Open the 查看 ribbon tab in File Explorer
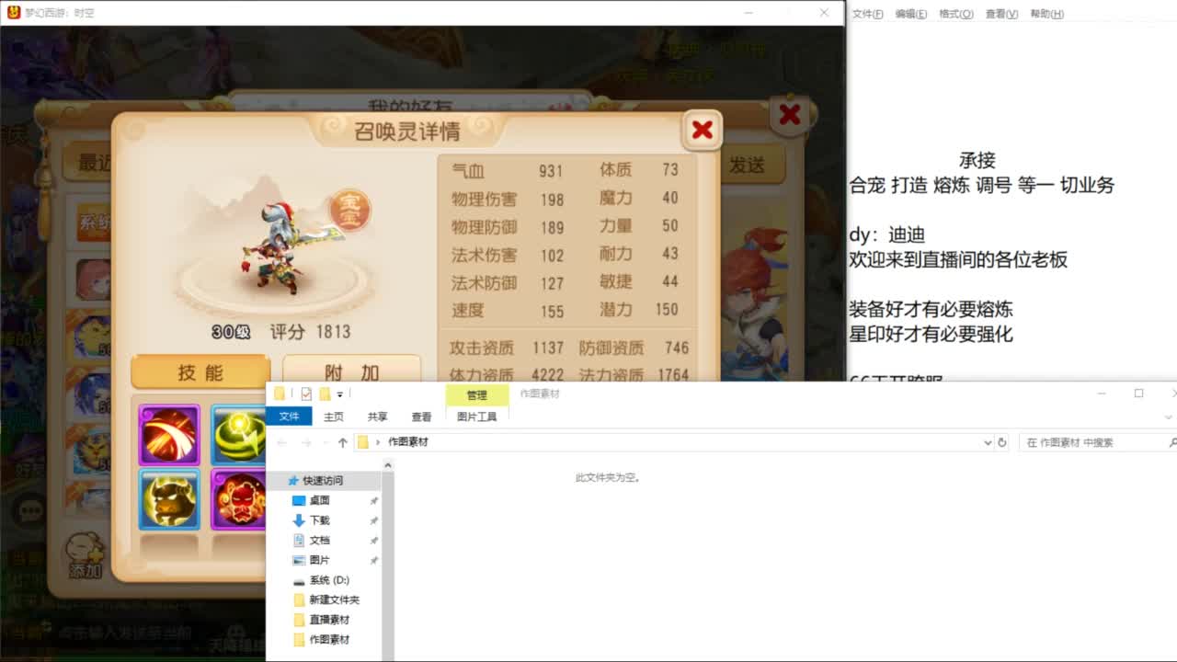 [421, 417]
